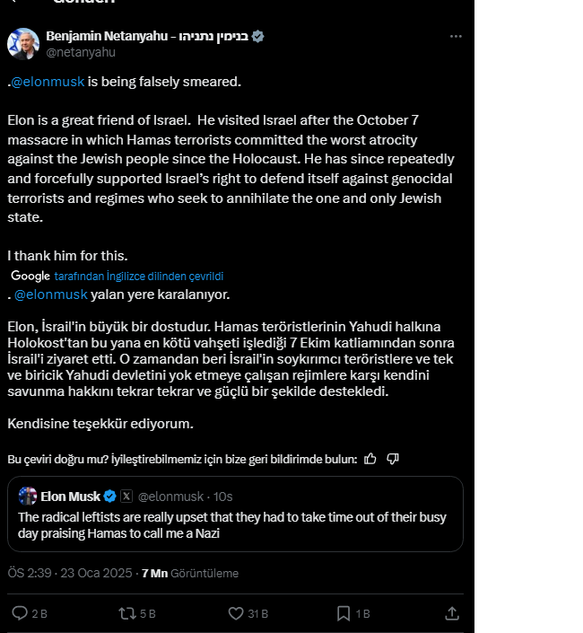This screenshot has height=633, width=583.
Task: Give the translation a thumbs up
Action: point(371,459)
